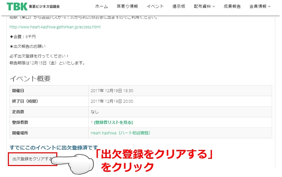
Task: Go to the ホーム page
Action: point(101,7)
